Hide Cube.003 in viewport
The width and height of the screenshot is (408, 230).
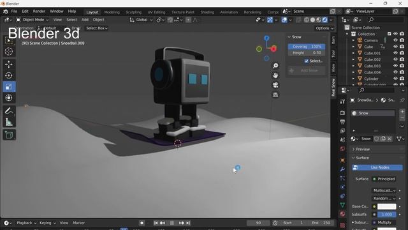point(395,66)
